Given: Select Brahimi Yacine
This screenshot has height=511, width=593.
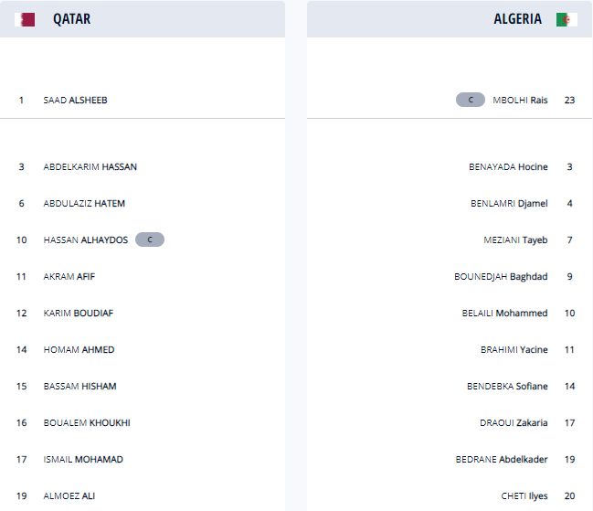Looking at the screenshot, I should point(514,349).
